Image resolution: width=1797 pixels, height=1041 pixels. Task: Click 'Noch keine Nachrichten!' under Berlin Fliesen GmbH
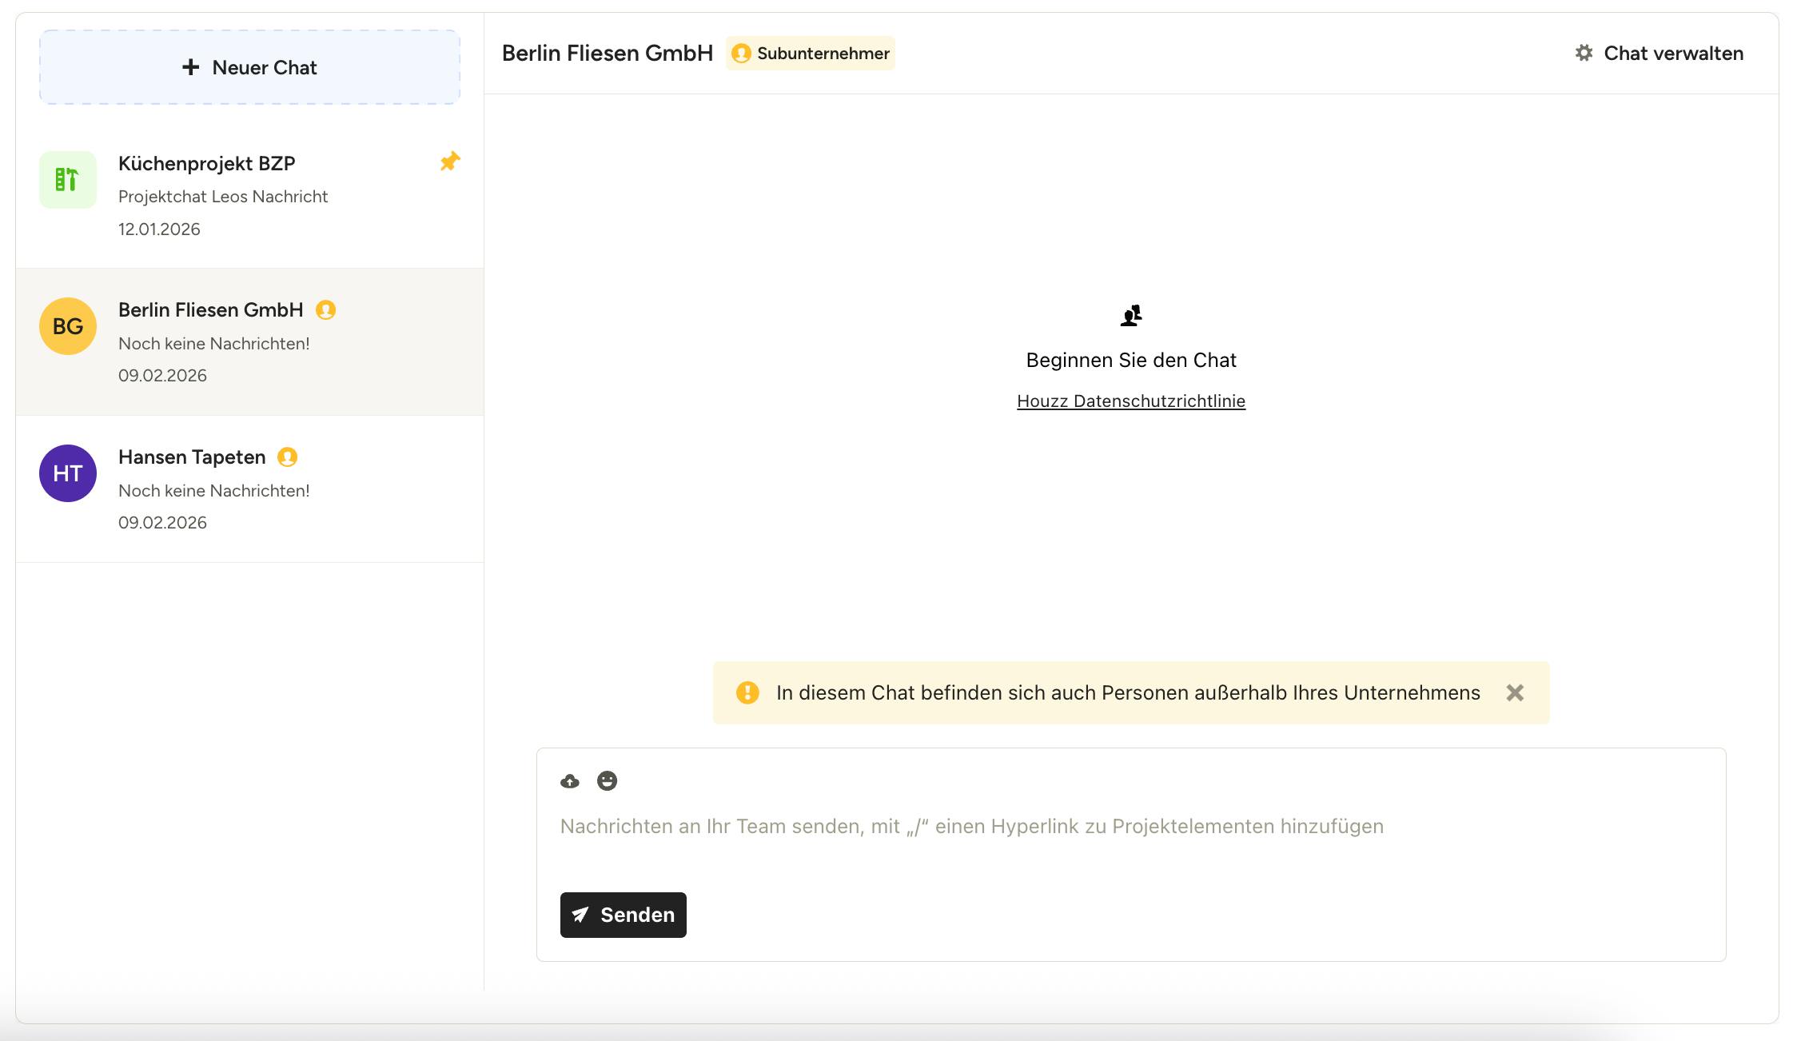tap(214, 344)
